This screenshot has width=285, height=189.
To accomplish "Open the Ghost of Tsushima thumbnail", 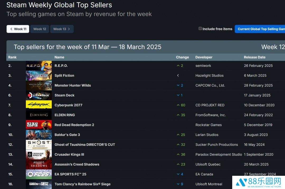I will pos(39,145).
